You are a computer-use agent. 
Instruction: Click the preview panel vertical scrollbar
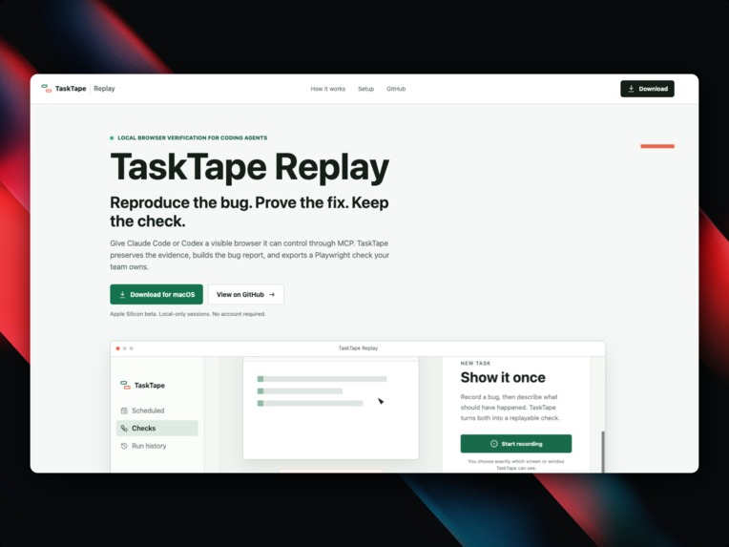click(x=603, y=452)
